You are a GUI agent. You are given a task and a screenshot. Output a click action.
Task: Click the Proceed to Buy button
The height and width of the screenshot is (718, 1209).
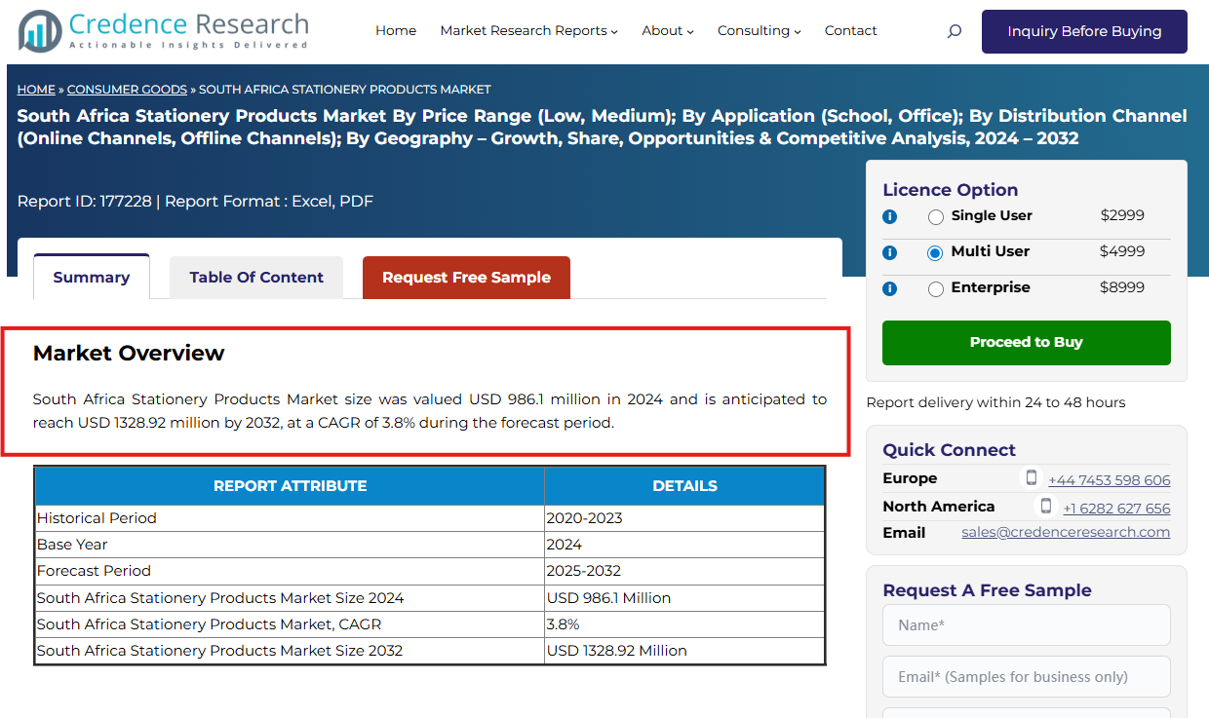point(1026,343)
